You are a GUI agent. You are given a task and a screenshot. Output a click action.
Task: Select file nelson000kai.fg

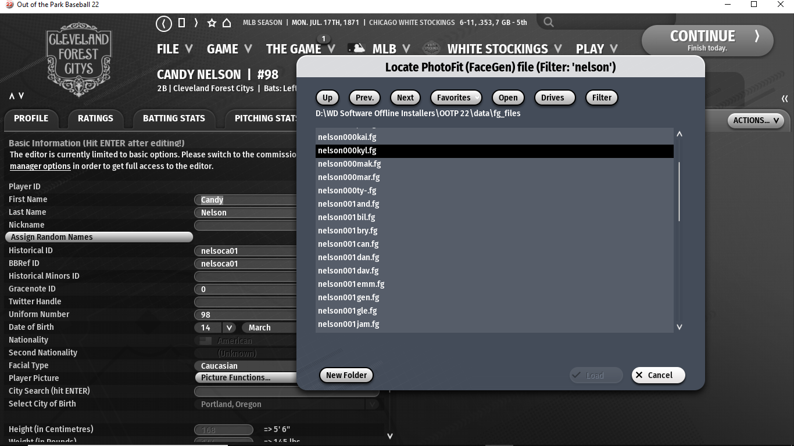tap(495, 137)
